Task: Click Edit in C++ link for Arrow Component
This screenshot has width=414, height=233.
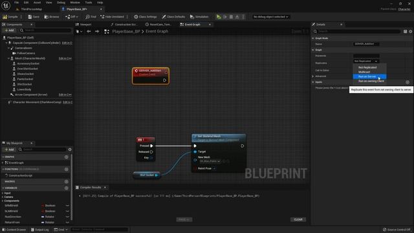Action: [x=65, y=94]
